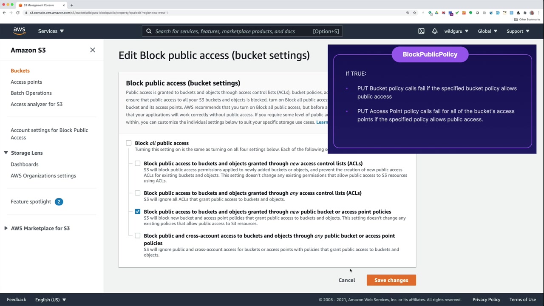
Task: Click the blue grid extension icon
Action: pyautogui.click(x=511, y=13)
